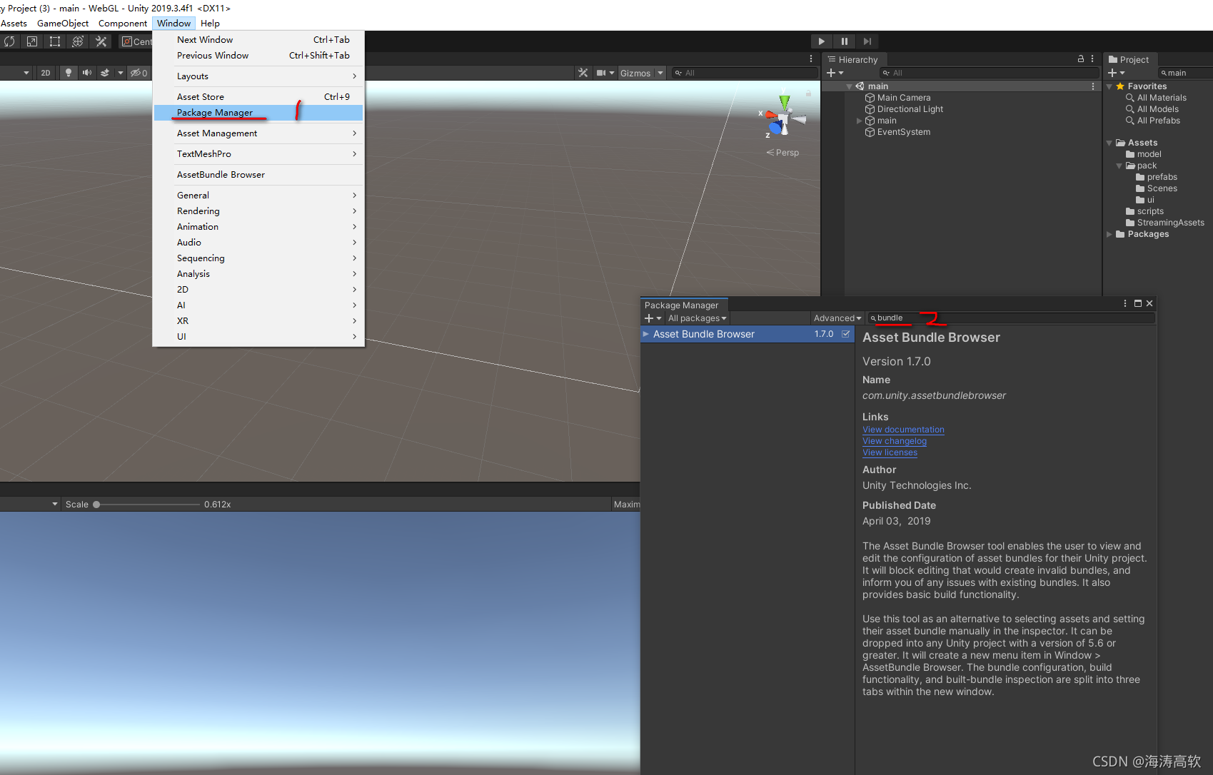Viewport: 1213px width, 775px height.
Task: Click the Step frame button
Action: pyautogui.click(x=867, y=41)
